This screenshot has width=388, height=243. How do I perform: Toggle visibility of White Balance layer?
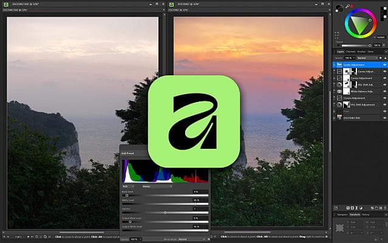384,91
